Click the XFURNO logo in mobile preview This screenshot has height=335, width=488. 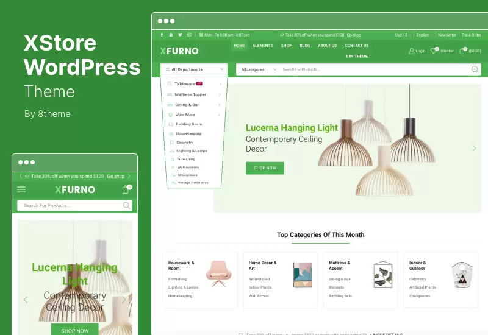pyautogui.click(x=75, y=189)
